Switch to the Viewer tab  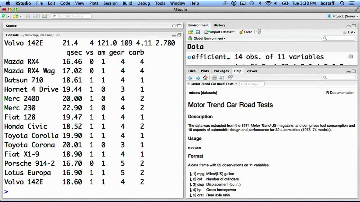pyautogui.click(x=252, y=71)
